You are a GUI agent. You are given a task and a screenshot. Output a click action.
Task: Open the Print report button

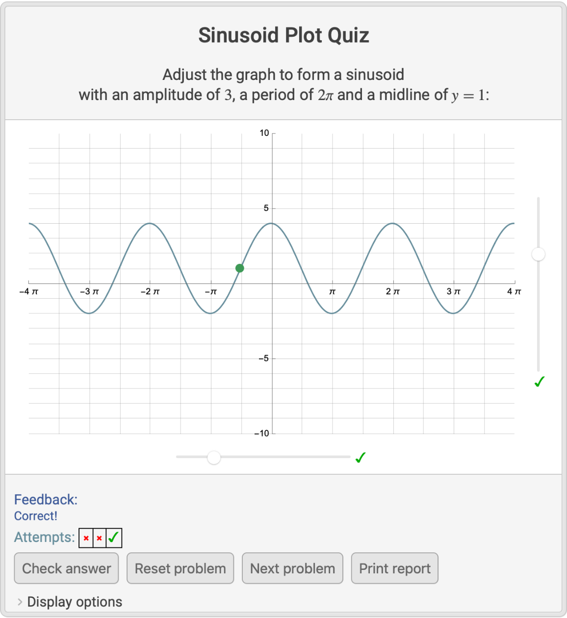[394, 568]
